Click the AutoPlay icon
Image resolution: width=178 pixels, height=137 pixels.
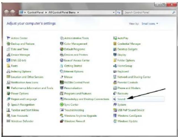click(x=115, y=38)
